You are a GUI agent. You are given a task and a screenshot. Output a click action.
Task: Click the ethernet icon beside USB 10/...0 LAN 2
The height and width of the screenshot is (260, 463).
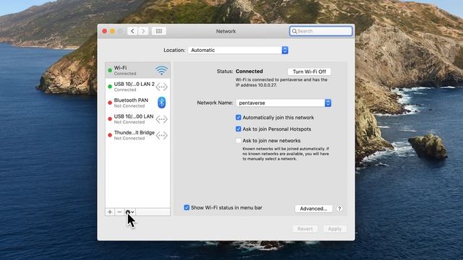tap(161, 87)
